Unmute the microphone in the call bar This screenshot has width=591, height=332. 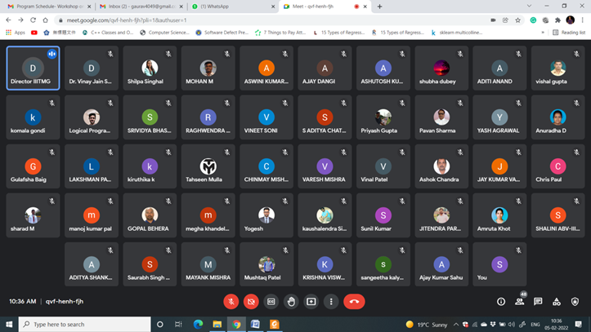pos(231,301)
